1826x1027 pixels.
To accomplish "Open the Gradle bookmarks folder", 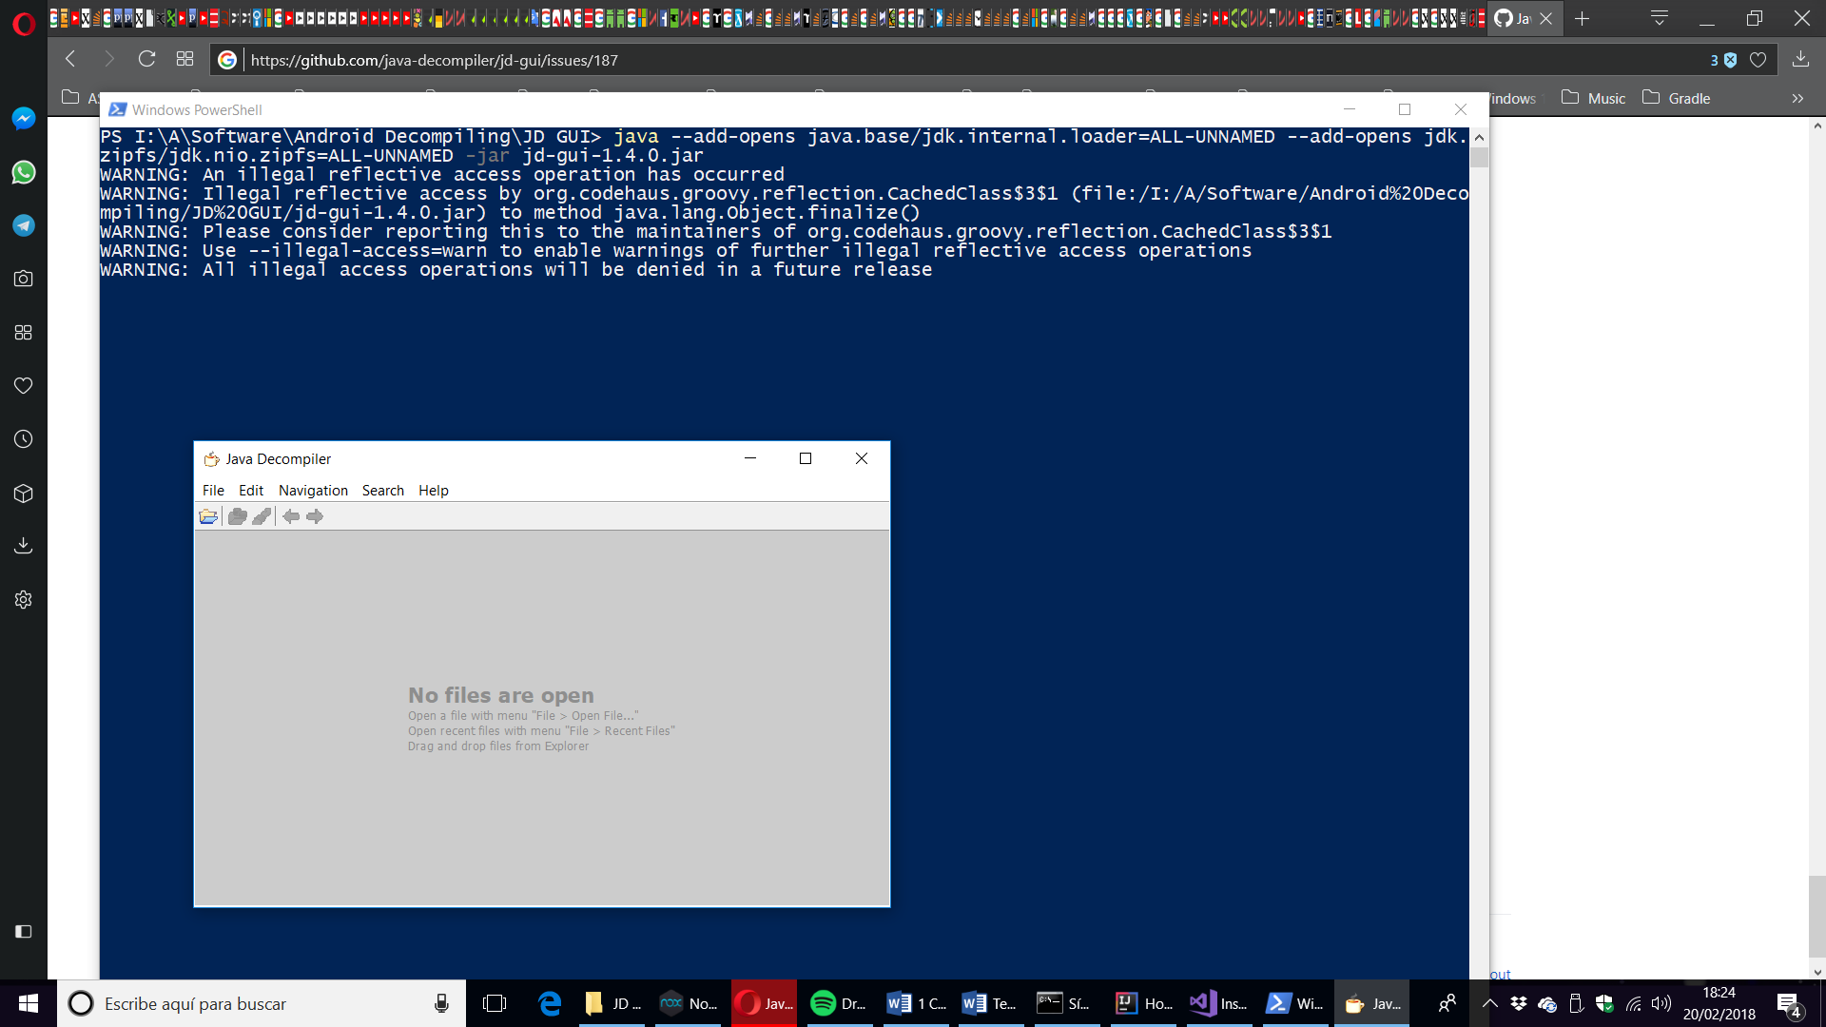I will (1677, 98).
